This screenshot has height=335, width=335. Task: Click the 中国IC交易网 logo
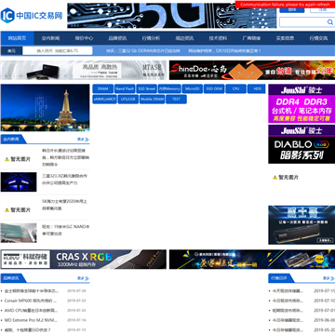pyautogui.click(x=32, y=16)
